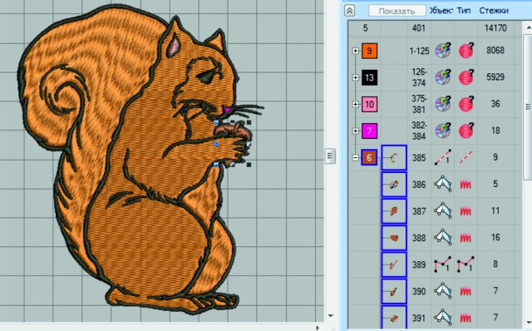This screenshot has width=532, height=331.
Task: Expand the color 9 orange group
Action: point(355,51)
